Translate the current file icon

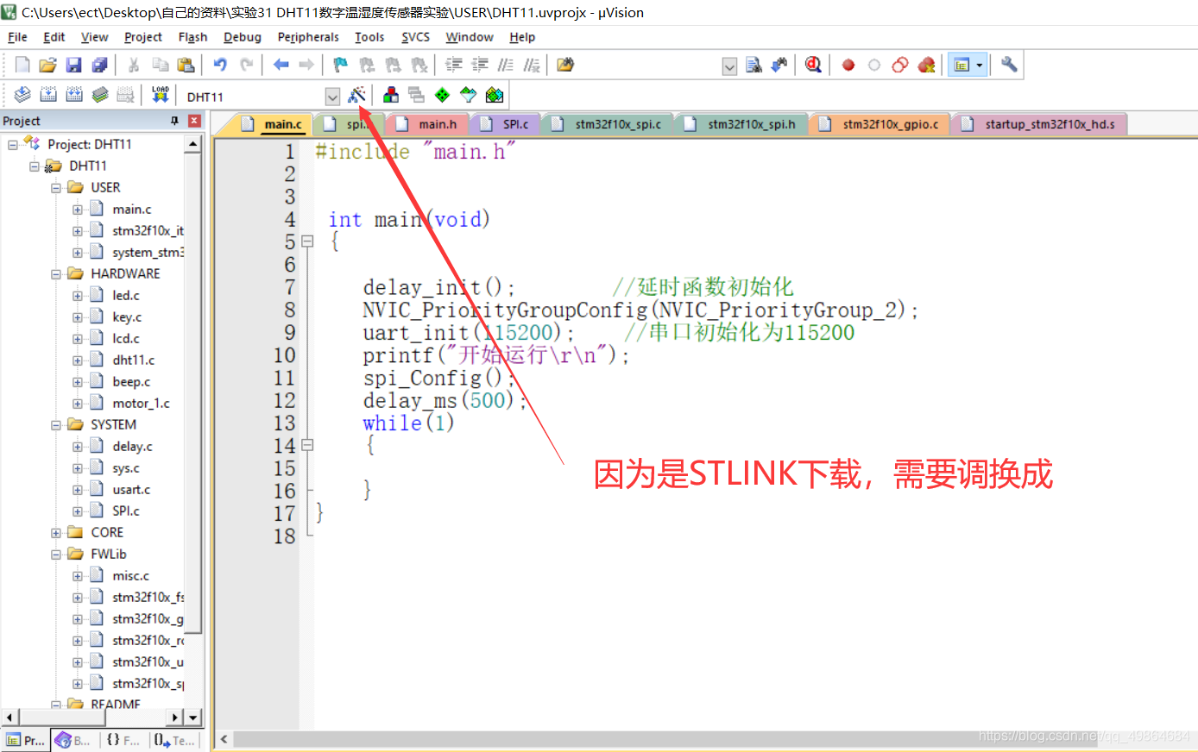pos(22,95)
